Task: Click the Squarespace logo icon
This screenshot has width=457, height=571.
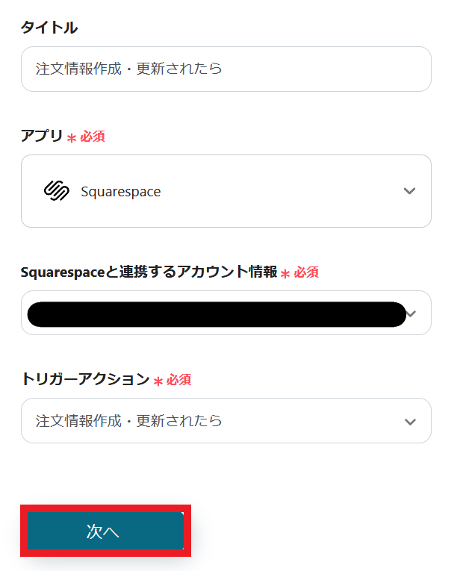Action: point(57,191)
